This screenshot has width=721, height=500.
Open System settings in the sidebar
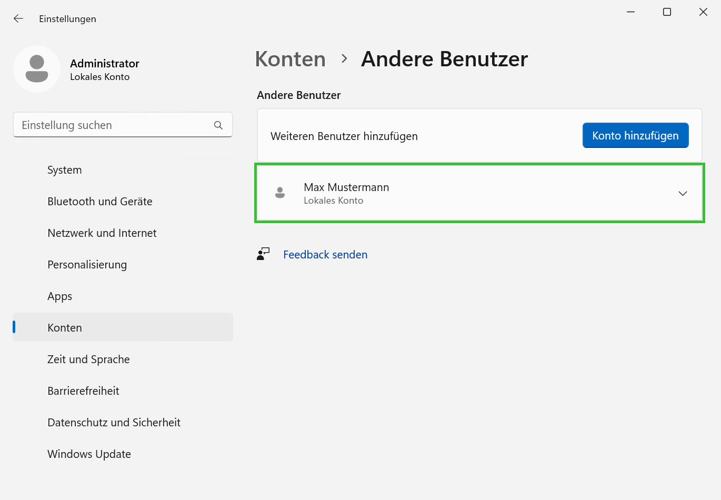coord(64,169)
